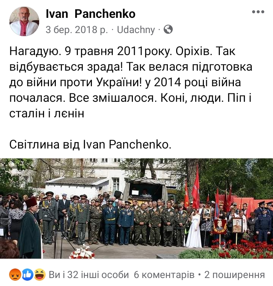
Task: Click the post text starting with Нагадую
Action: [x=131, y=82]
